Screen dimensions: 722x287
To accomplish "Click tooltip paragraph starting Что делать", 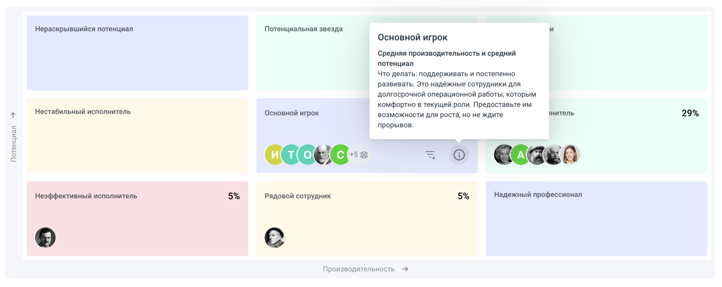I will tap(457, 100).
